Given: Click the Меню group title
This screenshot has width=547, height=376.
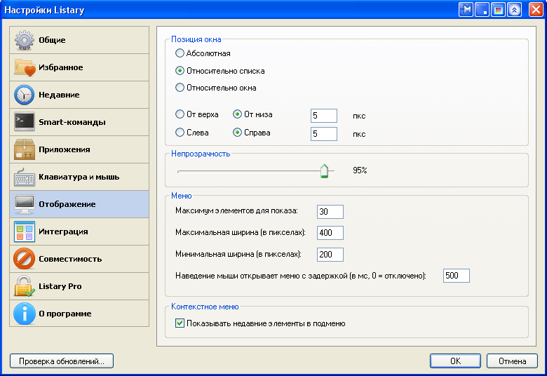Looking at the screenshot, I should pyautogui.click(x=182, y=196).
